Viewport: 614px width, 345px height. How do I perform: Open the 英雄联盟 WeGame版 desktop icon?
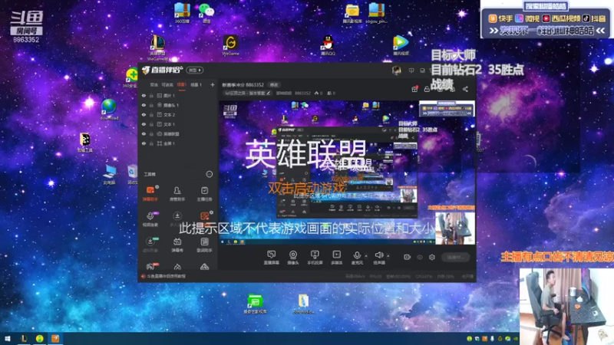(158, 48)
